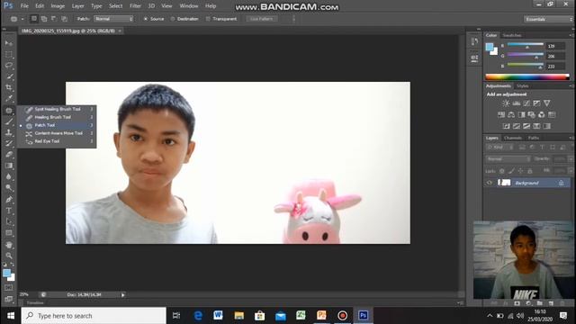Expand the status bar Doc info arrow
576x324 pixels.
coord(123,294)
